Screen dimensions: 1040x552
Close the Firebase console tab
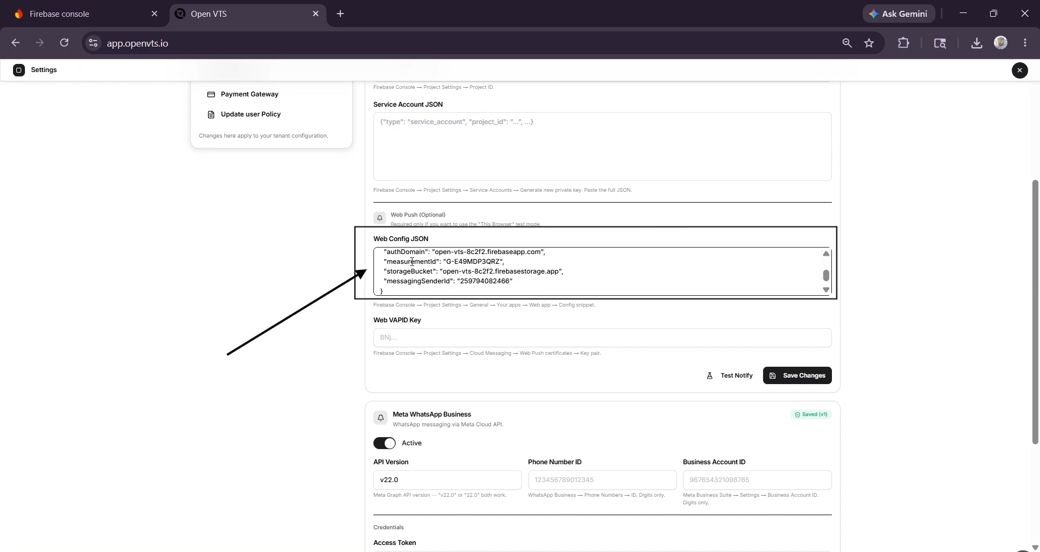pos(154,14)
